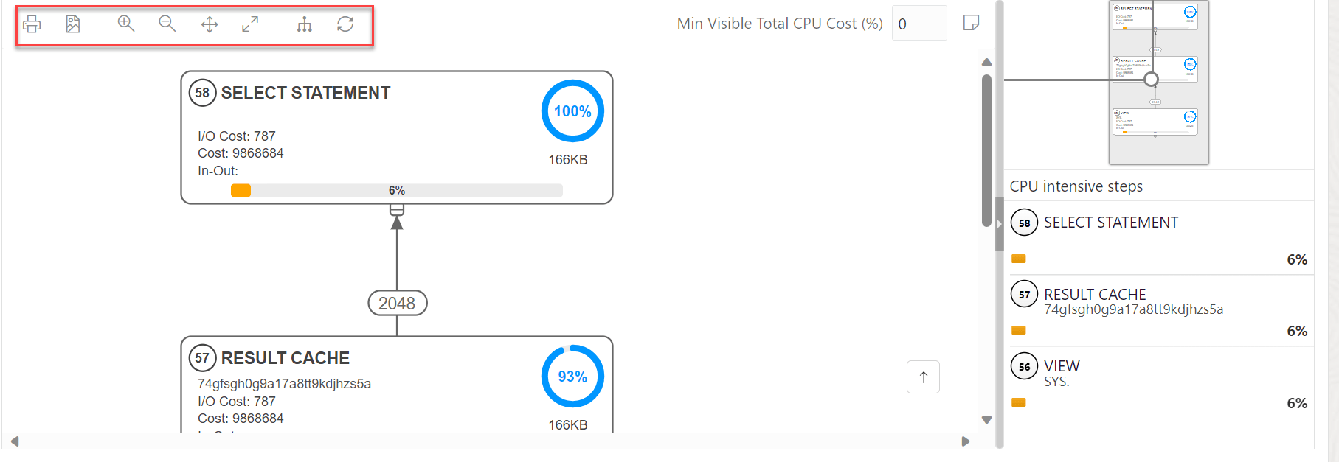Click the vertical scrollbar down arrow

(986, 420)
